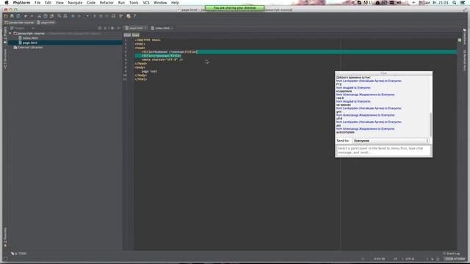470x264 pixels.
Task: Open the run configuration dropdown in toolbar
Action: [87, 16]
